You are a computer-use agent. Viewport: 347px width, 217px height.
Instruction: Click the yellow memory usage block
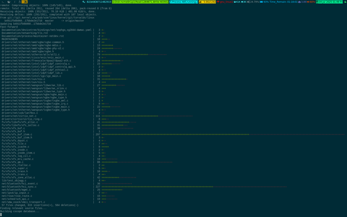pyautogui.click(x=207, y=2)
